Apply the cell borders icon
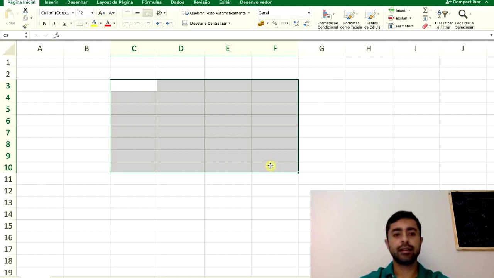The width and height of the screenshot is (494, 278). point(80,24)
